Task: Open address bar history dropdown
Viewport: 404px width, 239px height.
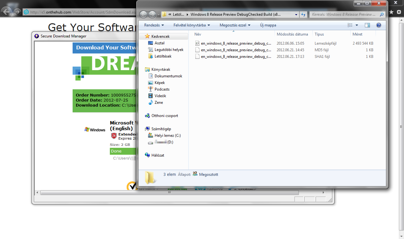Action: pyautogui.click(x=296, y=14)
